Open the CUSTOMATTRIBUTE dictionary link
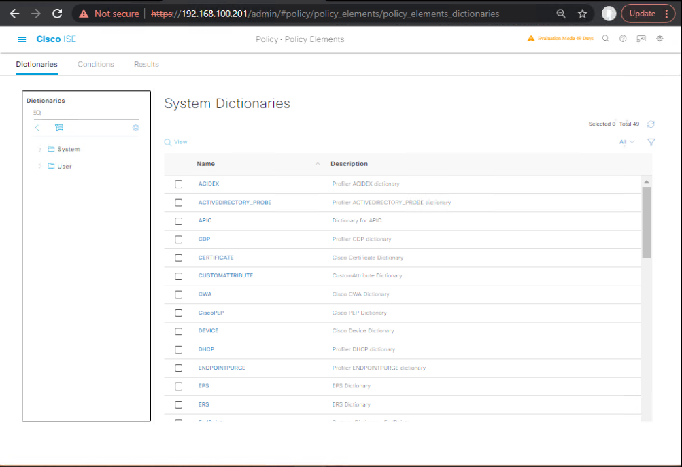 tap(226, 276)
